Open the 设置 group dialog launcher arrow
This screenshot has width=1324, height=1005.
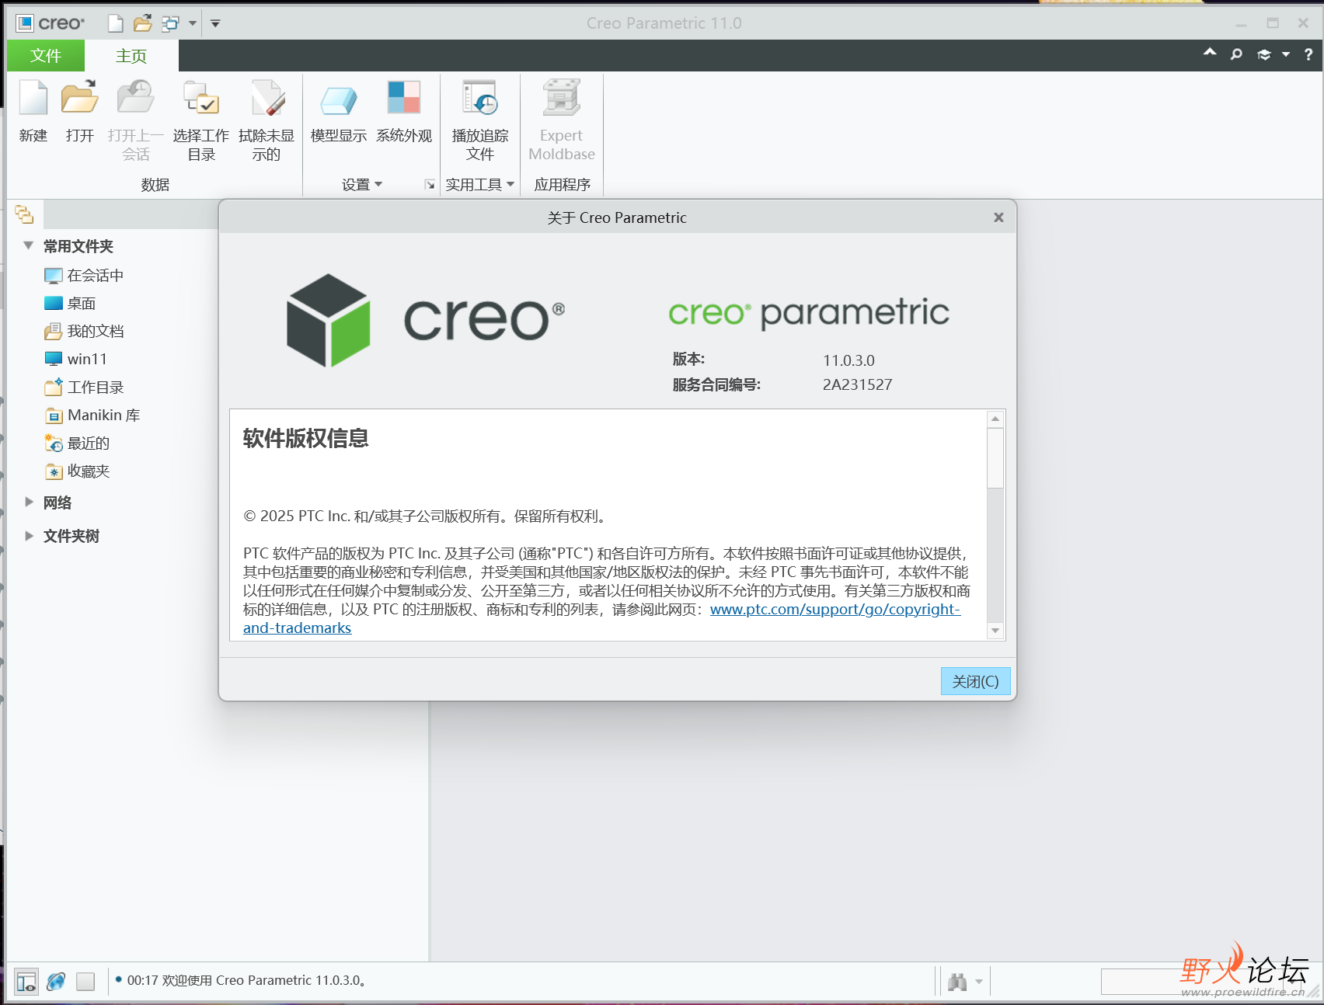[x=430, y=185]
